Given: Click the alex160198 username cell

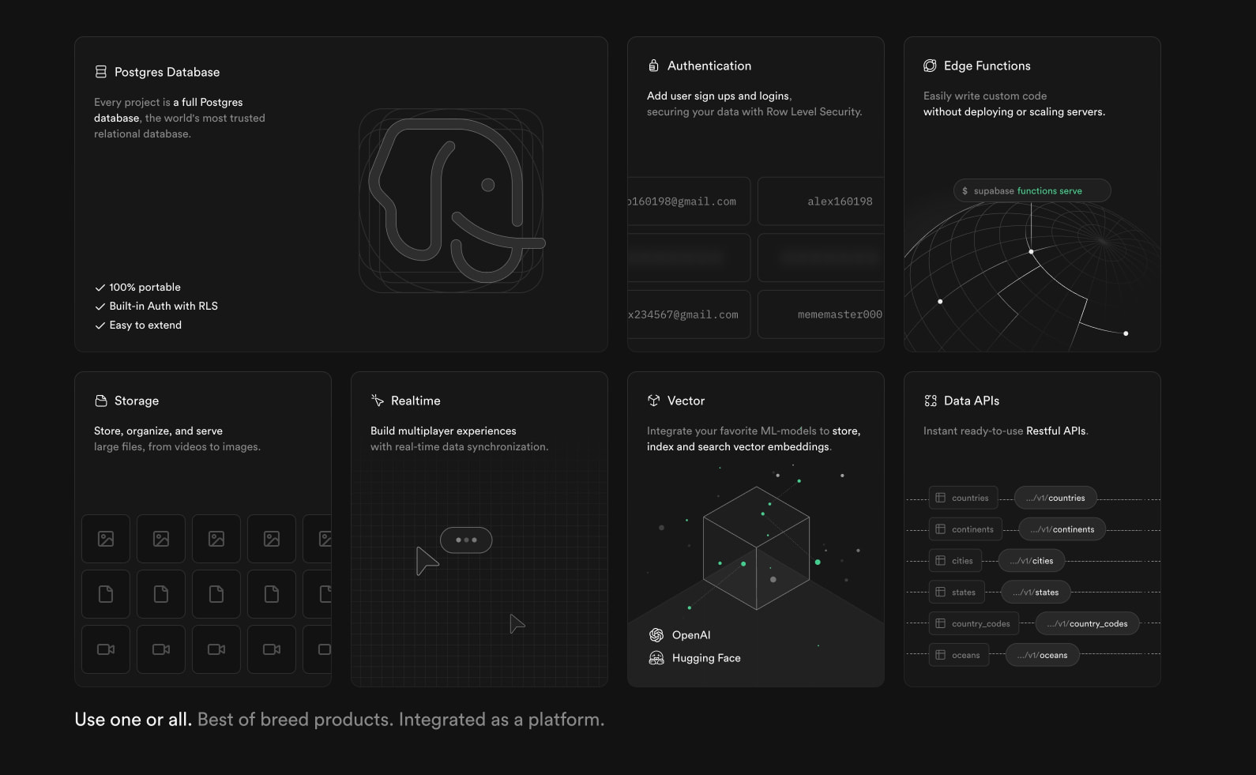Looking at the screenshot, I should (821, 201).
